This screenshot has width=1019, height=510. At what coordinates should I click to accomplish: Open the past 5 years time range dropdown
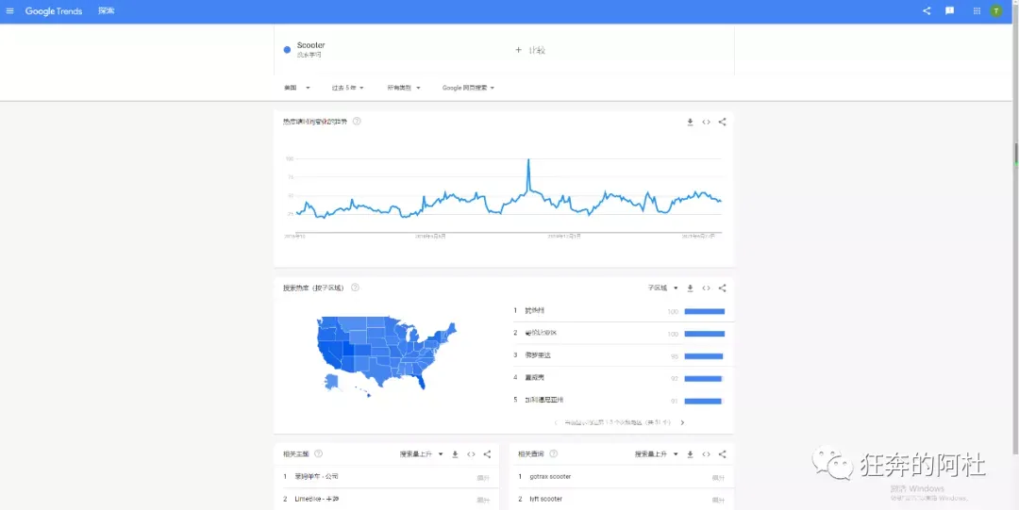click(x=347, y=88)
